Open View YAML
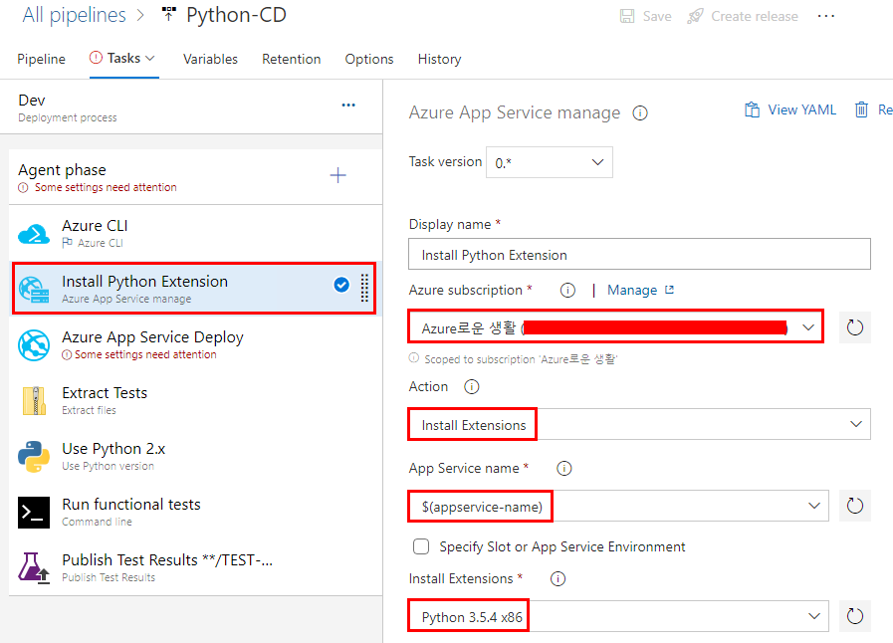 pos(790,109)
